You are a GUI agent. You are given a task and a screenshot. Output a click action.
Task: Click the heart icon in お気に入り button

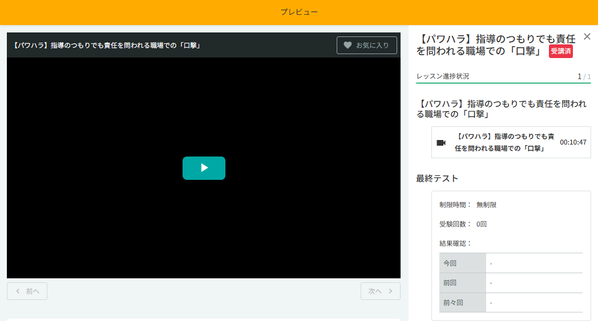pos(348,46)
